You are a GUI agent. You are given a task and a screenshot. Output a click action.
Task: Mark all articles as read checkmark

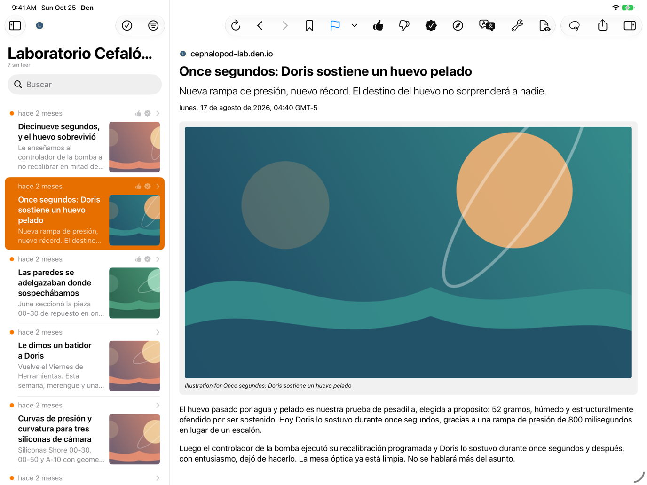click(127, 25)
